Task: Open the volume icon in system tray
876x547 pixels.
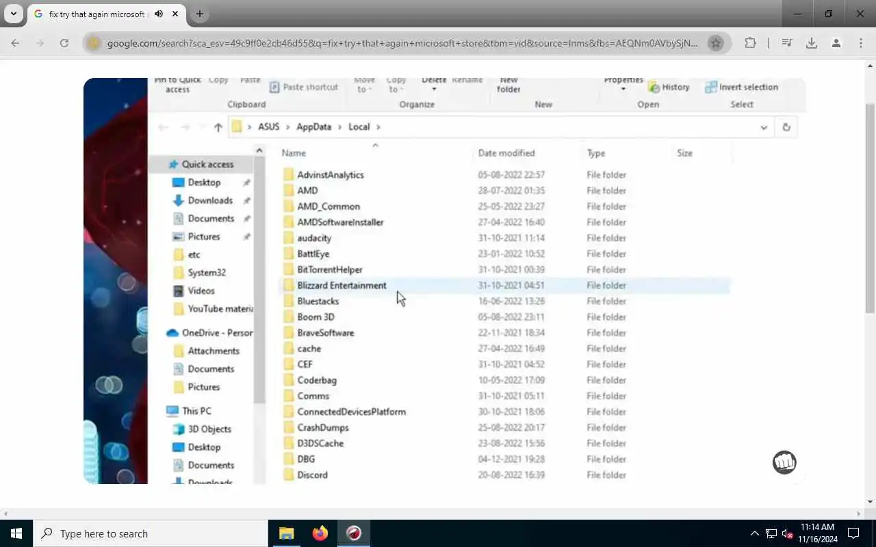Action: (x=787, y=533)
